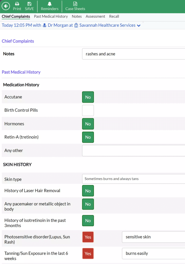Screen dimensions: 185x264
Task: Toggle the Accutane No button
Action: coord(88,97)
